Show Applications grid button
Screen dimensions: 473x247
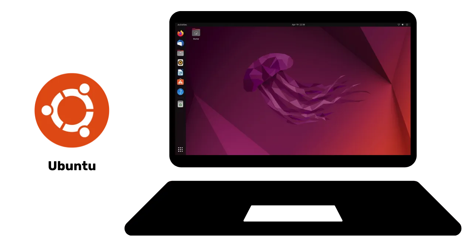click(x=180, y=150)
